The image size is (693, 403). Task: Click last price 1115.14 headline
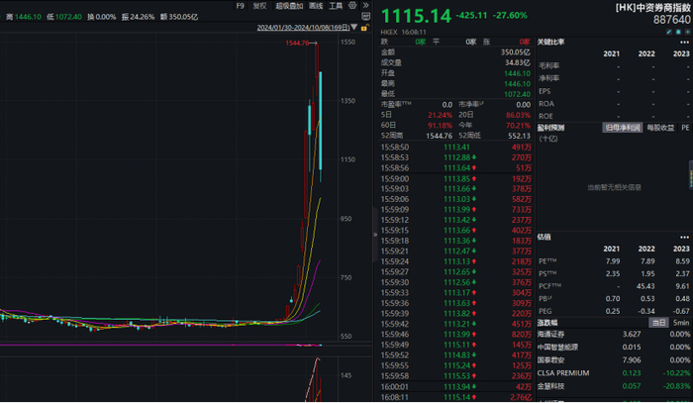[x=416, y=16]
